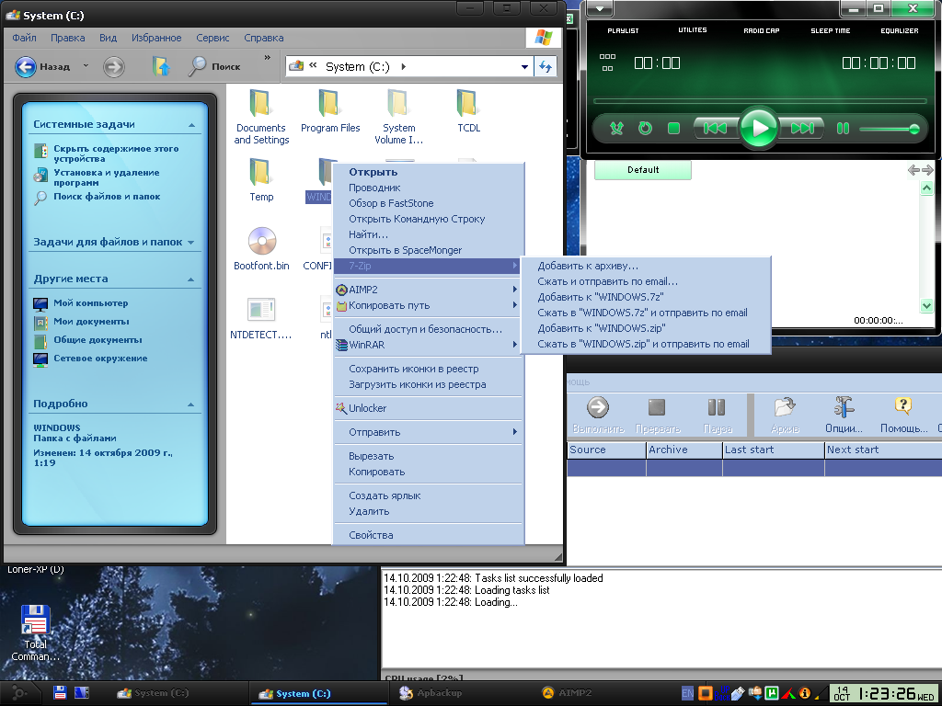This screenshot has width=942, height=706.
Task: Select Добавить к "WINDOWS.7z" in submenu
Action: (601, 297)
